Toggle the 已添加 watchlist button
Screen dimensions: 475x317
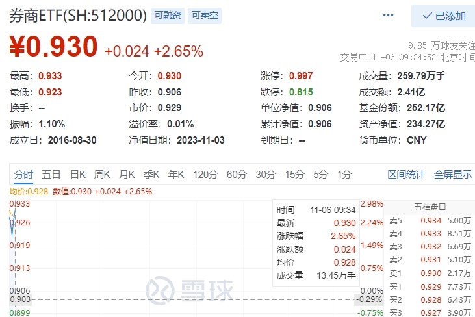(x=443, y=16)
